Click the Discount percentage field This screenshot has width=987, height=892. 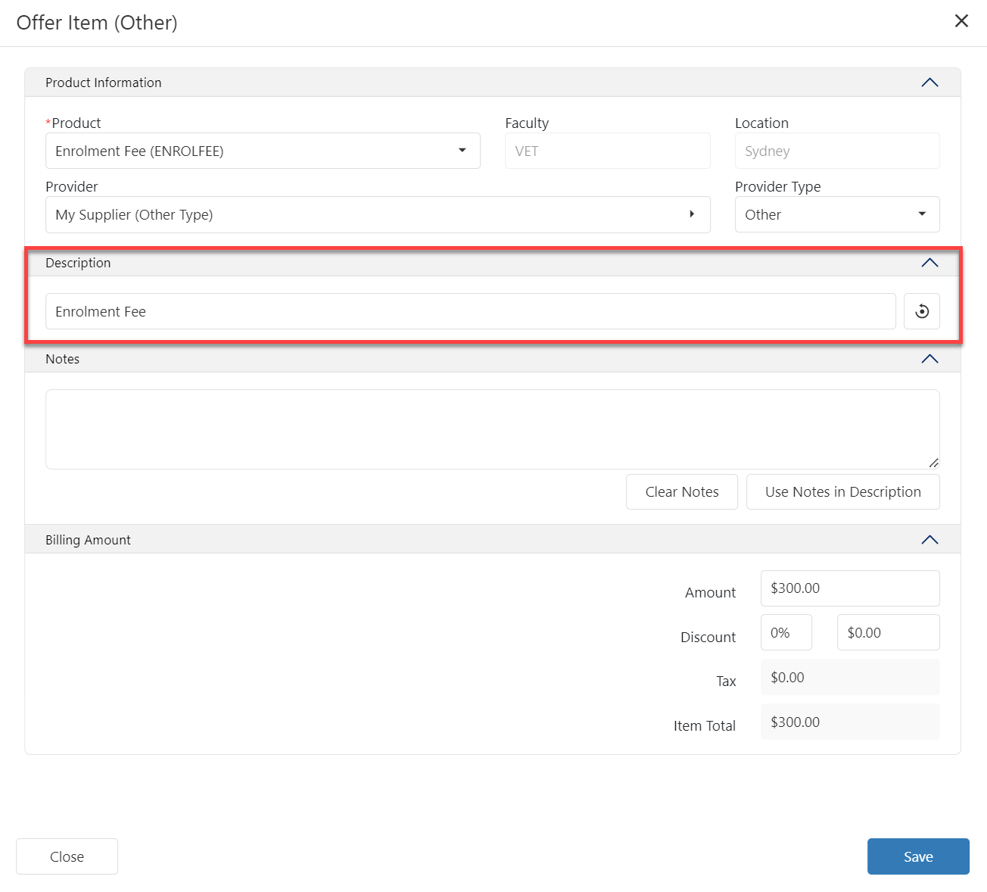(x=786, y=632)
